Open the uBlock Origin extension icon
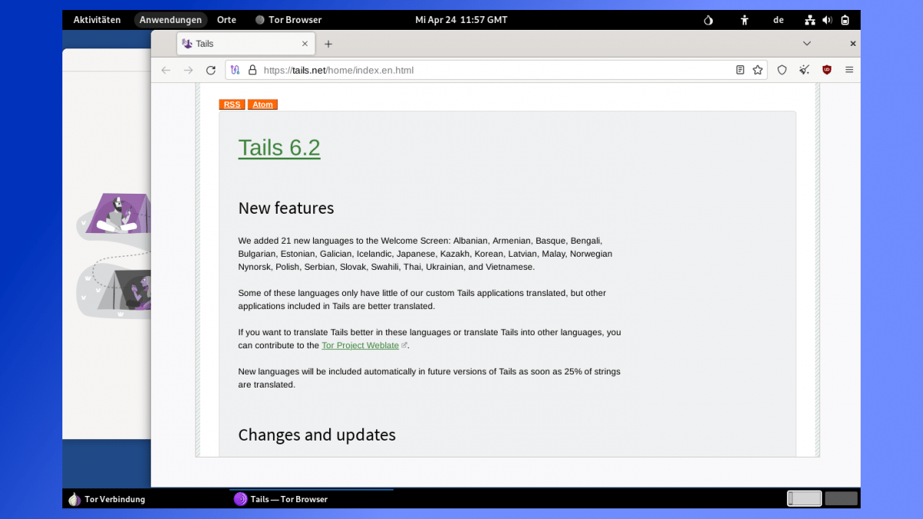 click(x=827, y=70)
